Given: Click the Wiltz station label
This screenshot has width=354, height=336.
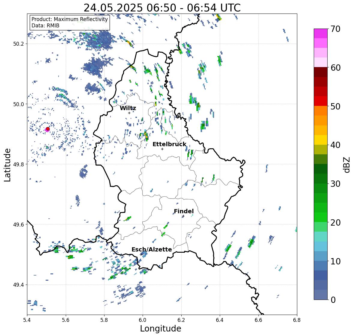Looking at the screenshot, I should coord(128,108).
